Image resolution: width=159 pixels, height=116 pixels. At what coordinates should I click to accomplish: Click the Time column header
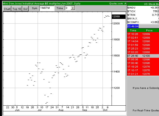133,31
